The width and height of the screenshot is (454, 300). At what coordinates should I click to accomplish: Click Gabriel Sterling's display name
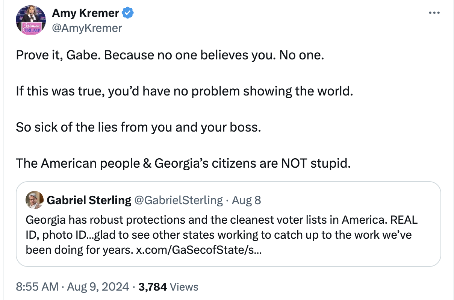coord(90,200)
